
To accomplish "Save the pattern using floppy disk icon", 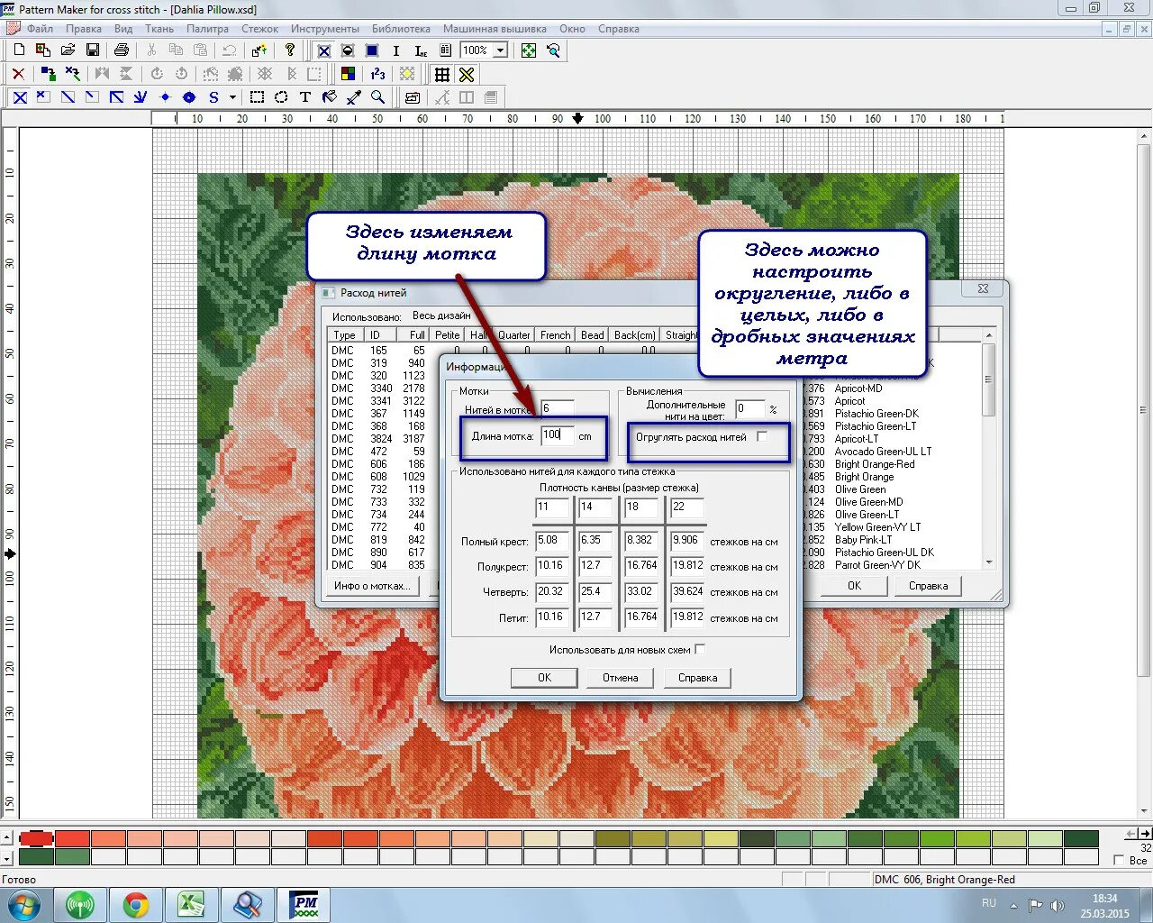I will coord(92,50).
